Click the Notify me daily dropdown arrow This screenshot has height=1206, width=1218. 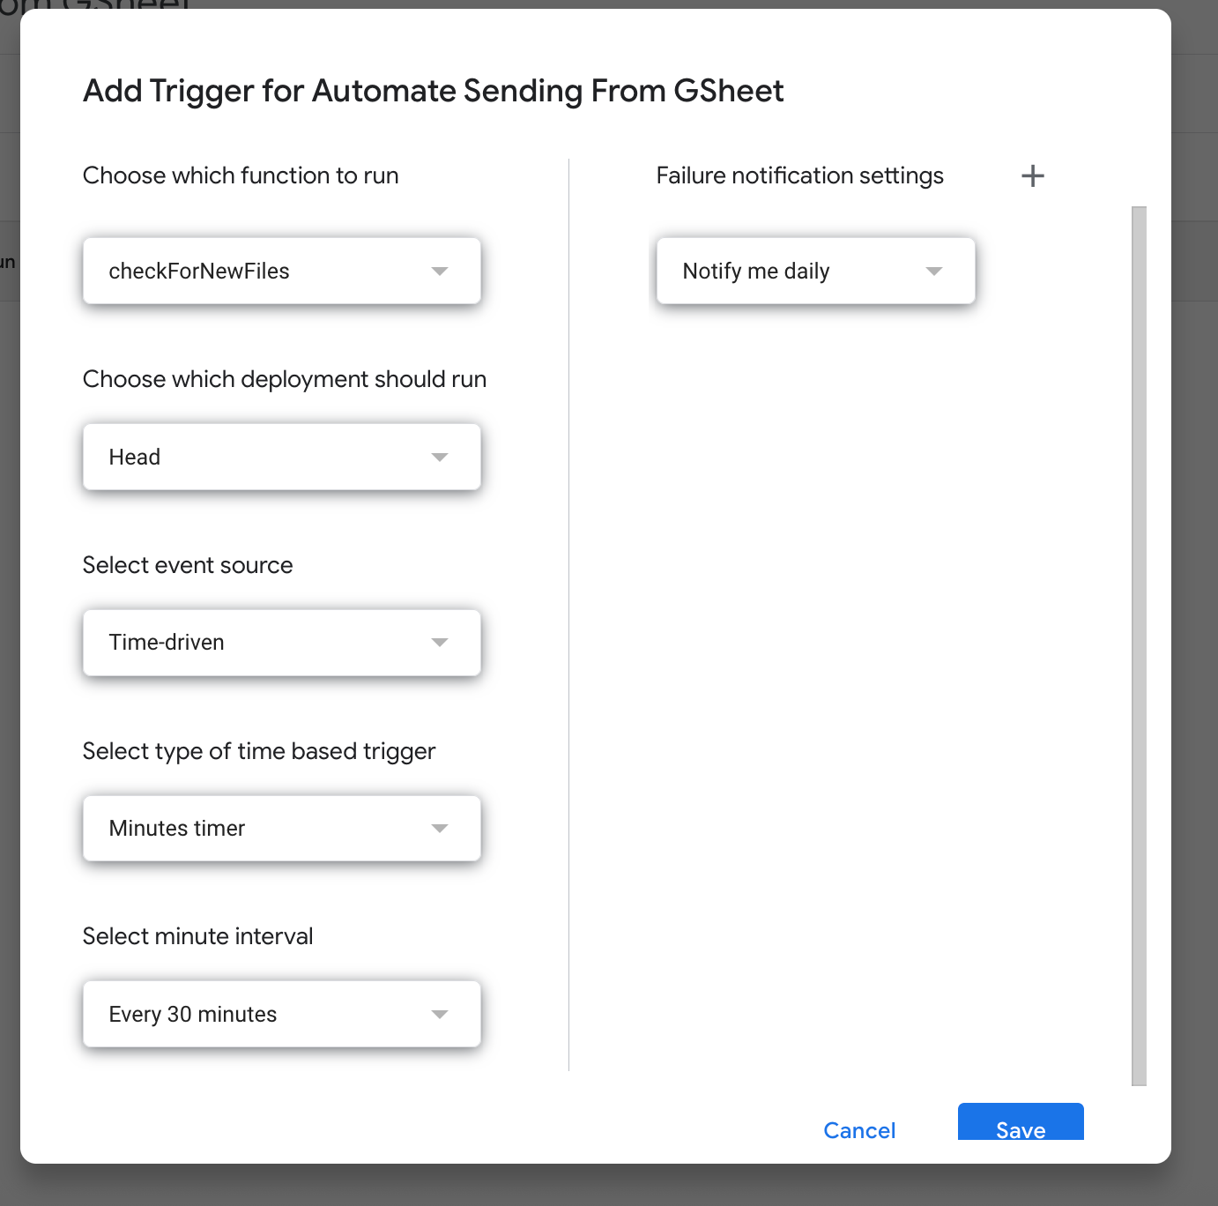(x=934, y=271)
